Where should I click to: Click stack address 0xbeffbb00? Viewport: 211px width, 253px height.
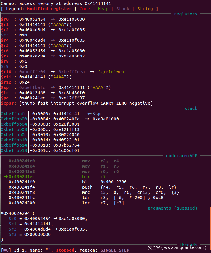tap(14, 119)
